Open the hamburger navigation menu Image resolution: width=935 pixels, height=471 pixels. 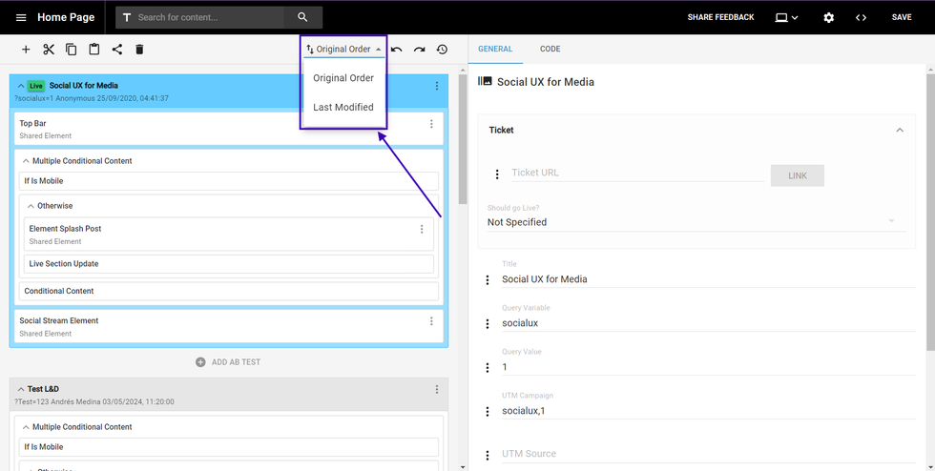point(21,17)
